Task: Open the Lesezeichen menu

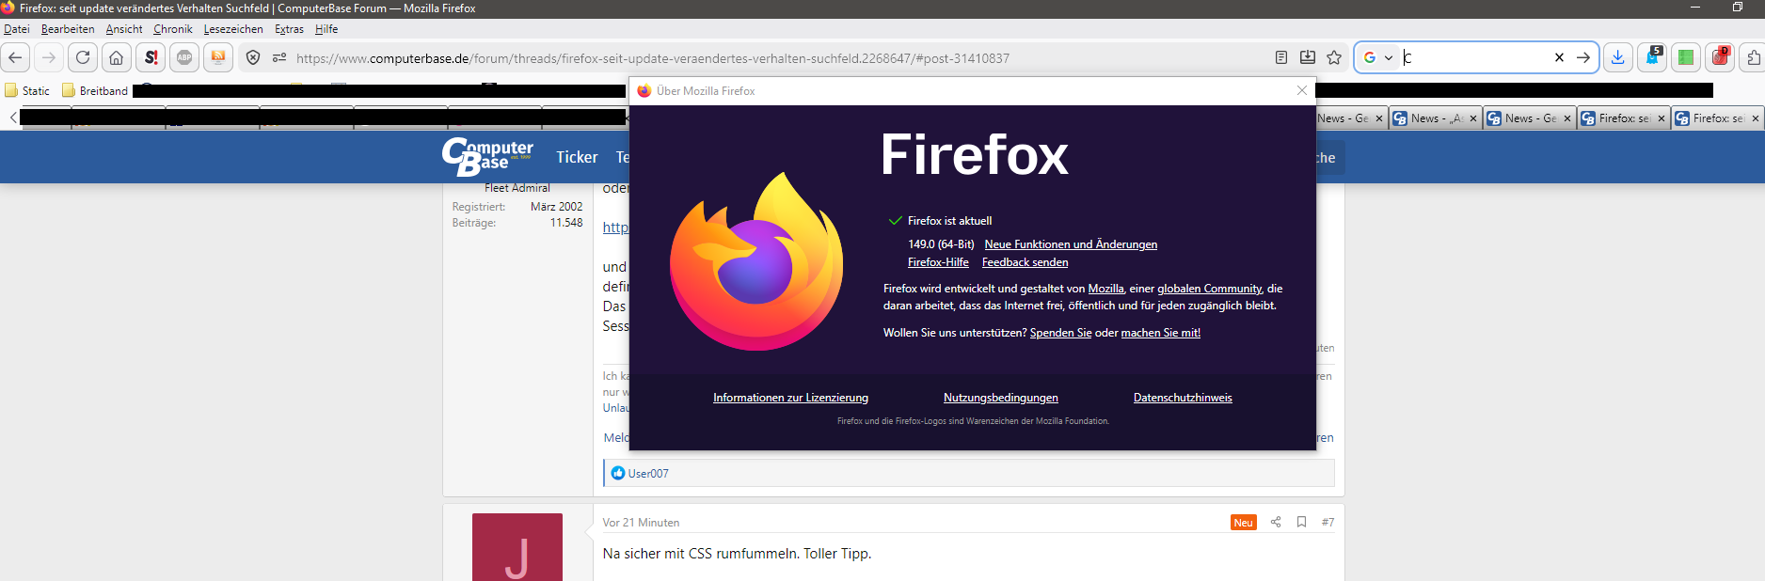Action: (x=233, y=29)
